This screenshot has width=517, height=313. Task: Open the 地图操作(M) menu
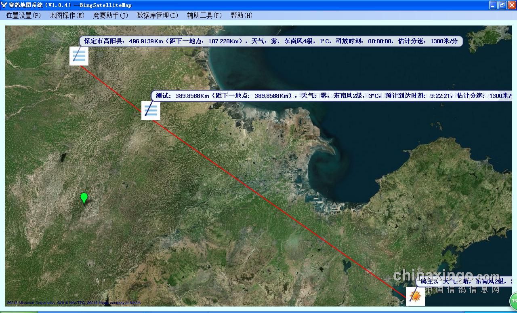tap(67, 15)
